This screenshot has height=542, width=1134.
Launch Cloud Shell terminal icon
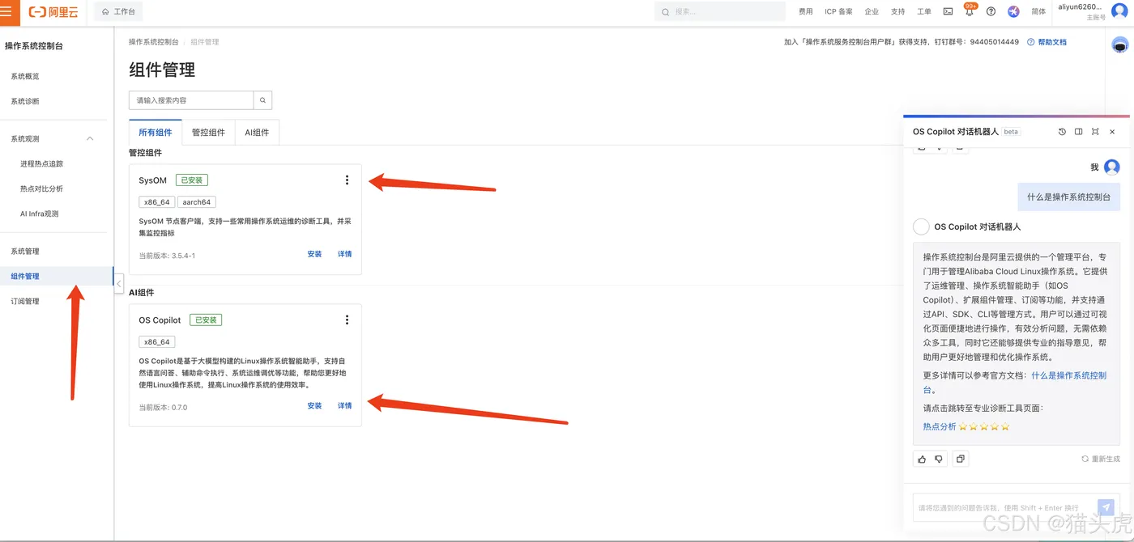(x=949, y=12)
